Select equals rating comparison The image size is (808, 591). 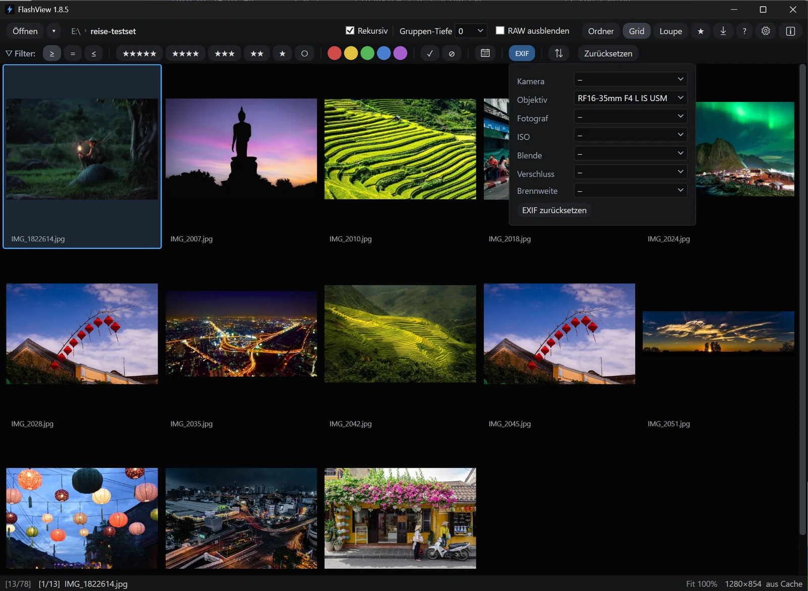pos(73,53)
